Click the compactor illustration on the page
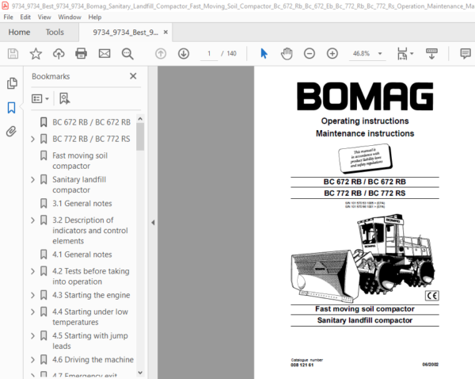Screen dimensions: 475x379 [364, 258]
